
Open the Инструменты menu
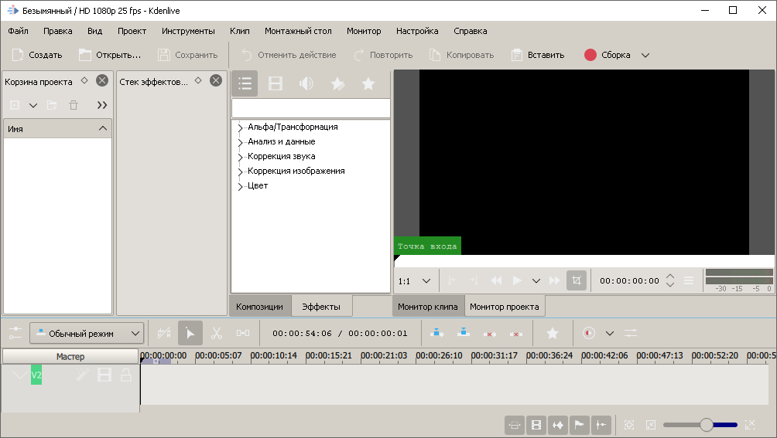pyautogui.click(x=188, y=31)
